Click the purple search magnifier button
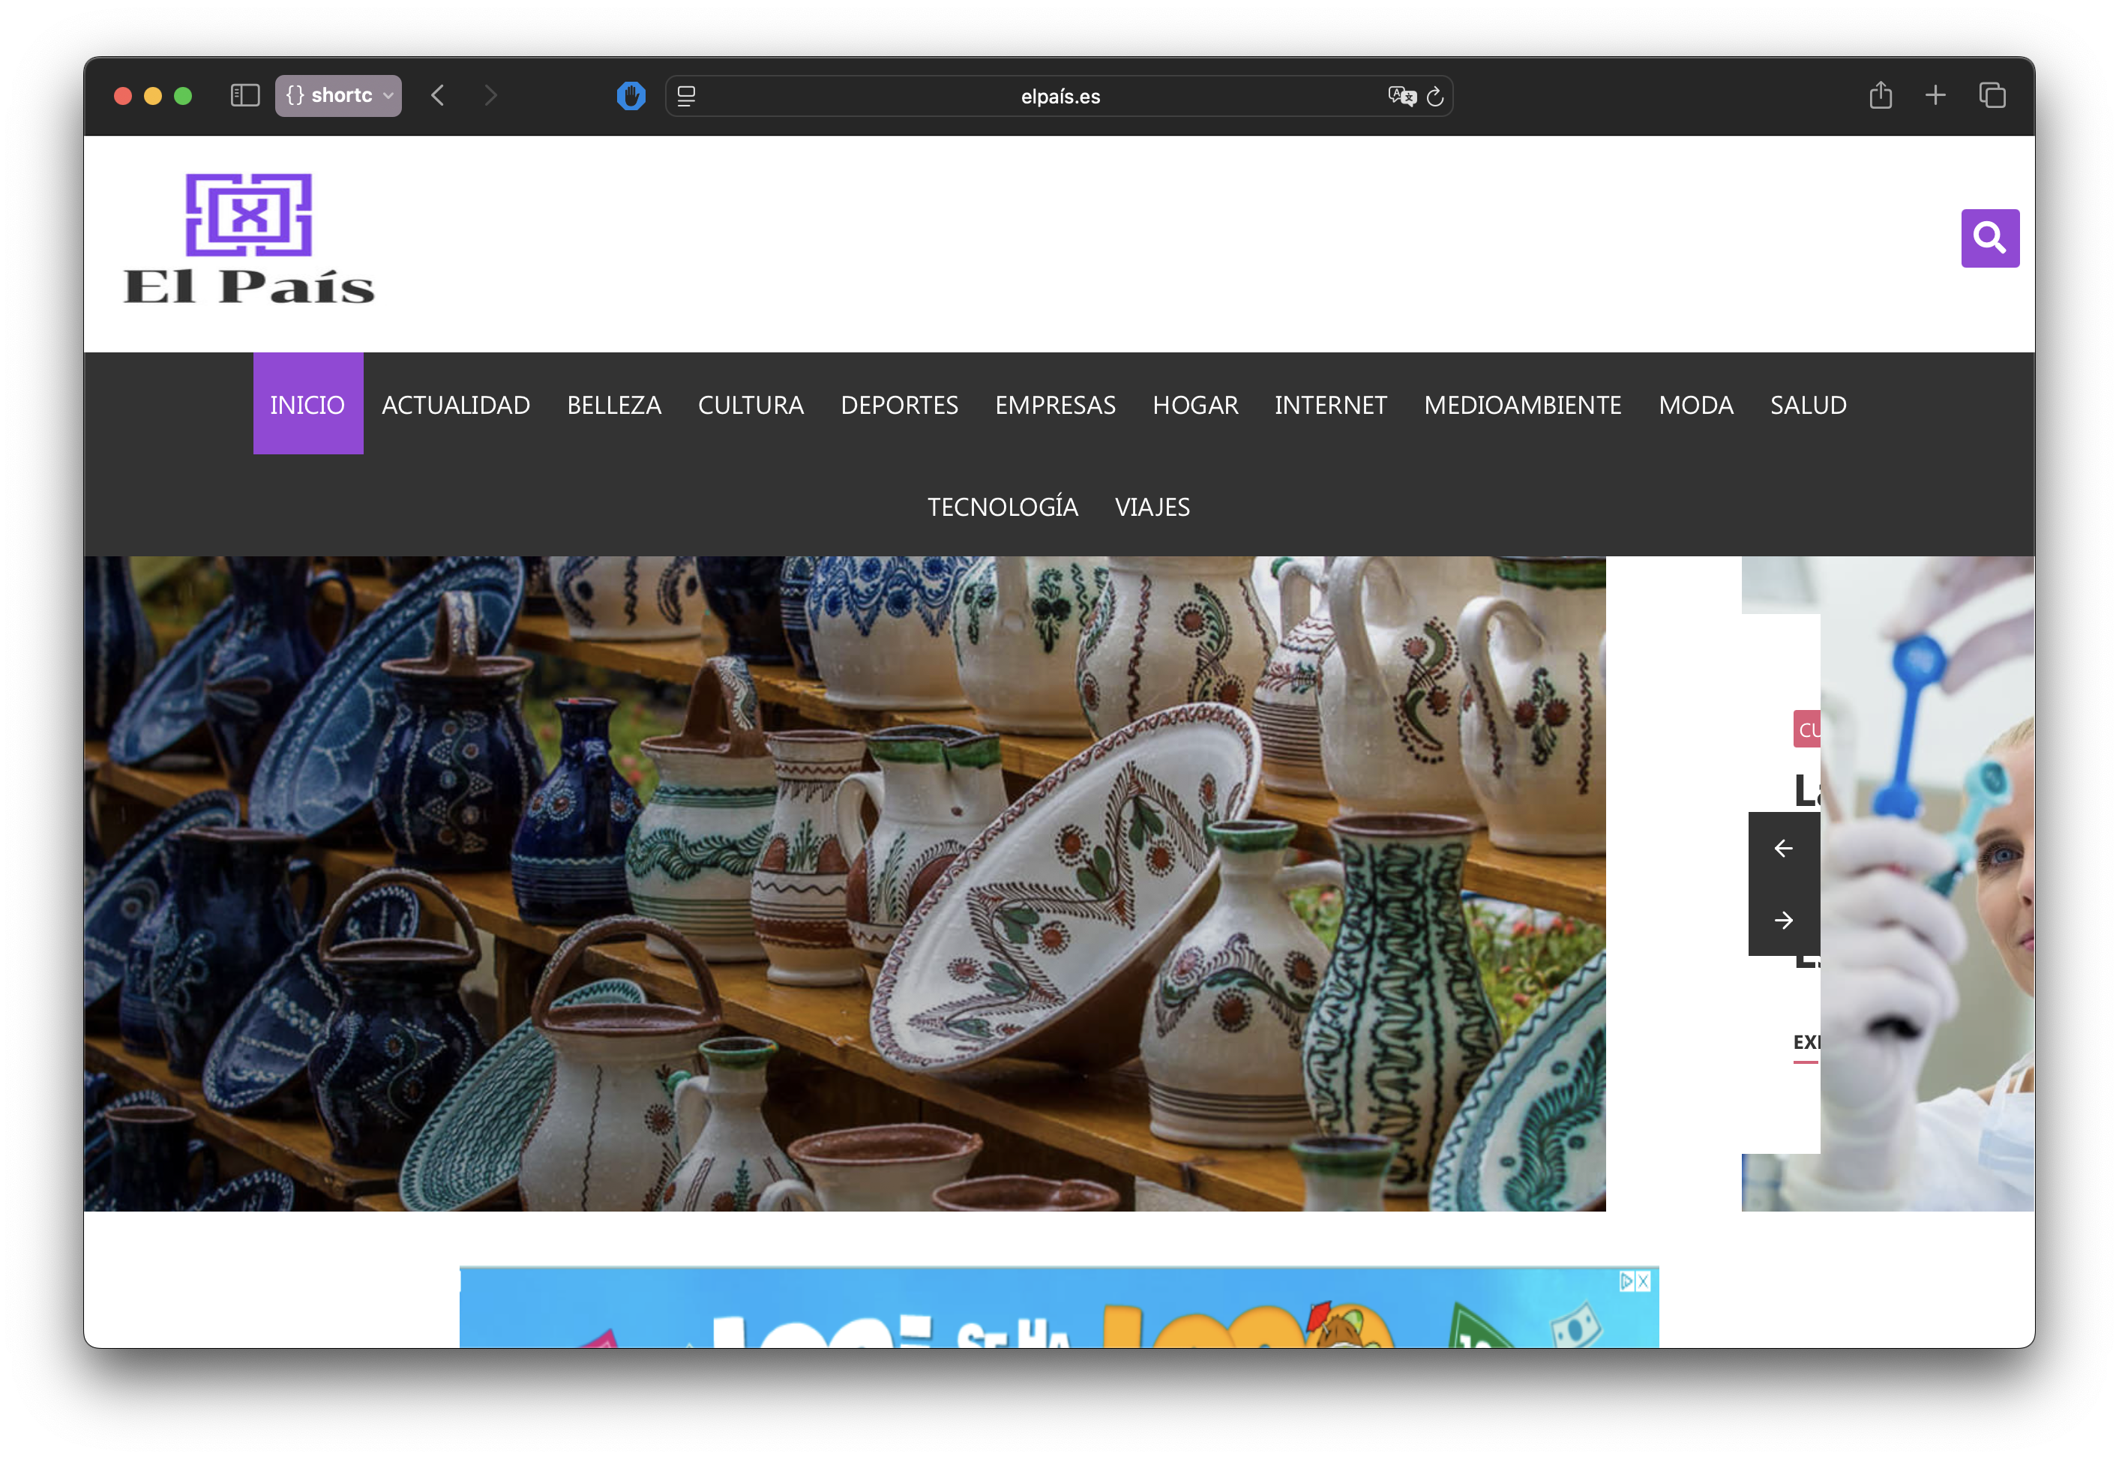2119x1459 pixels. [1989, 238]
